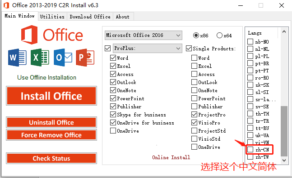This screenshot has height=178, width=292.
Task: Toggle the Single Products checkbox
Action: coord(189,49)
